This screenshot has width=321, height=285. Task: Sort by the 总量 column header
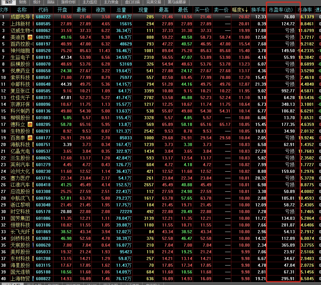(x=122, y=10)
